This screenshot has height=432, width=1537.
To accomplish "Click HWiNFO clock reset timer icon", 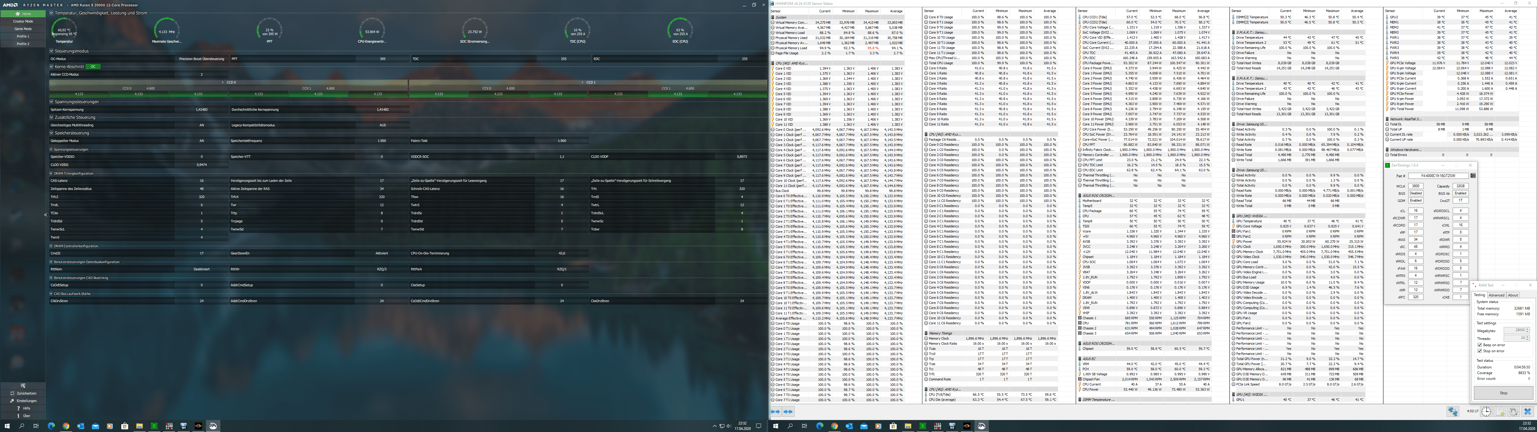I will [1486, 412].
